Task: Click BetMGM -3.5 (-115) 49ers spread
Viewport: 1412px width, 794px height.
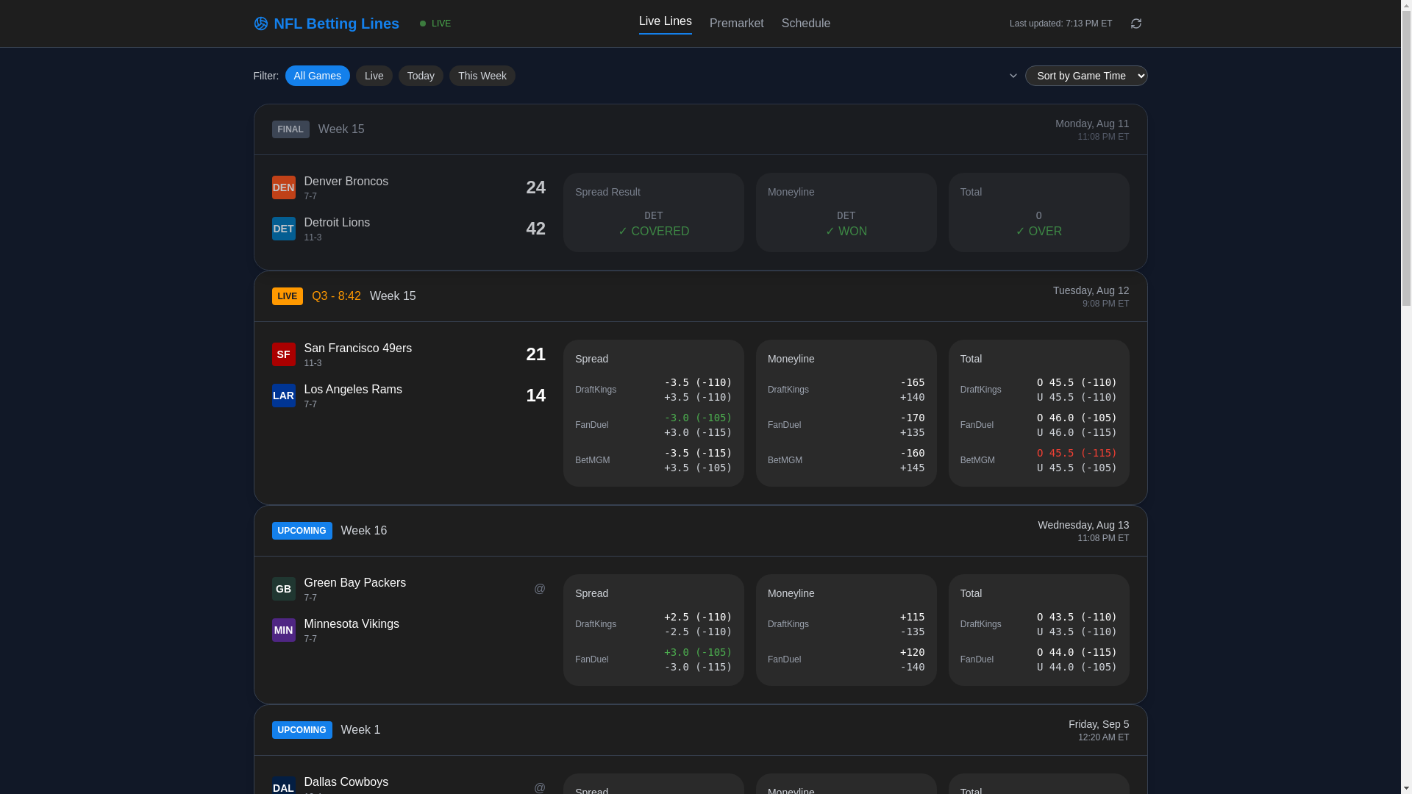Action: 698,453
